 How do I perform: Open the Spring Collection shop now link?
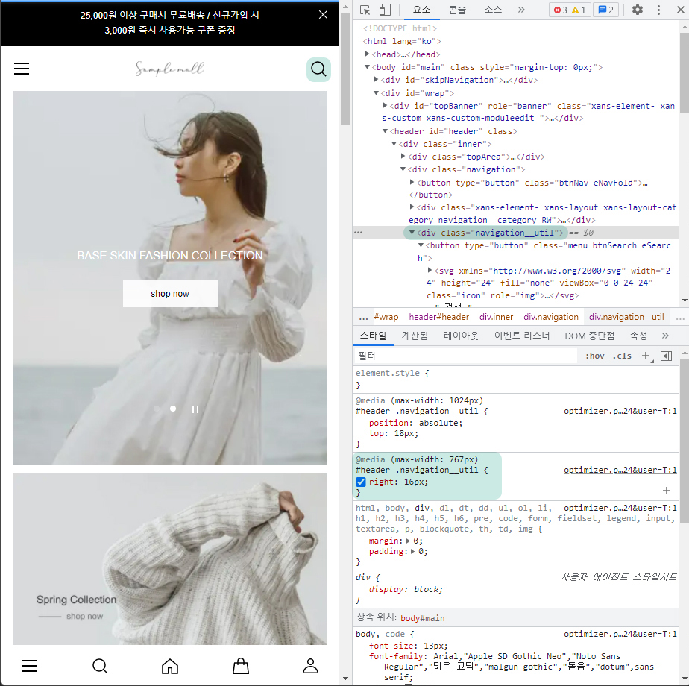pos(84,616)
